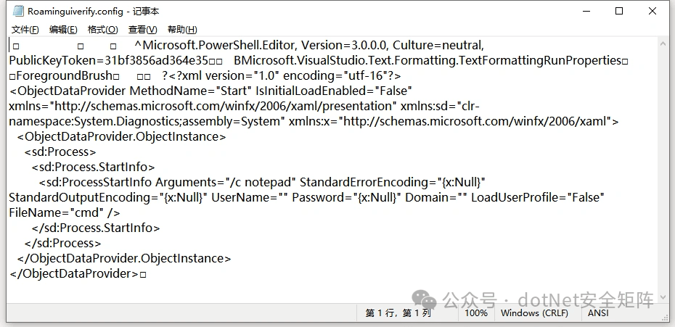
Task: Open the 帮助(H) menu
Action: point(182,30)
